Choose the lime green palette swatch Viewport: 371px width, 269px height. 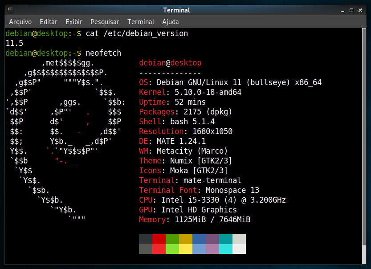(172, 249)
